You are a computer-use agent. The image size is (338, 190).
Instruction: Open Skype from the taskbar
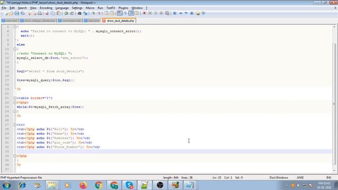(129, 185)
